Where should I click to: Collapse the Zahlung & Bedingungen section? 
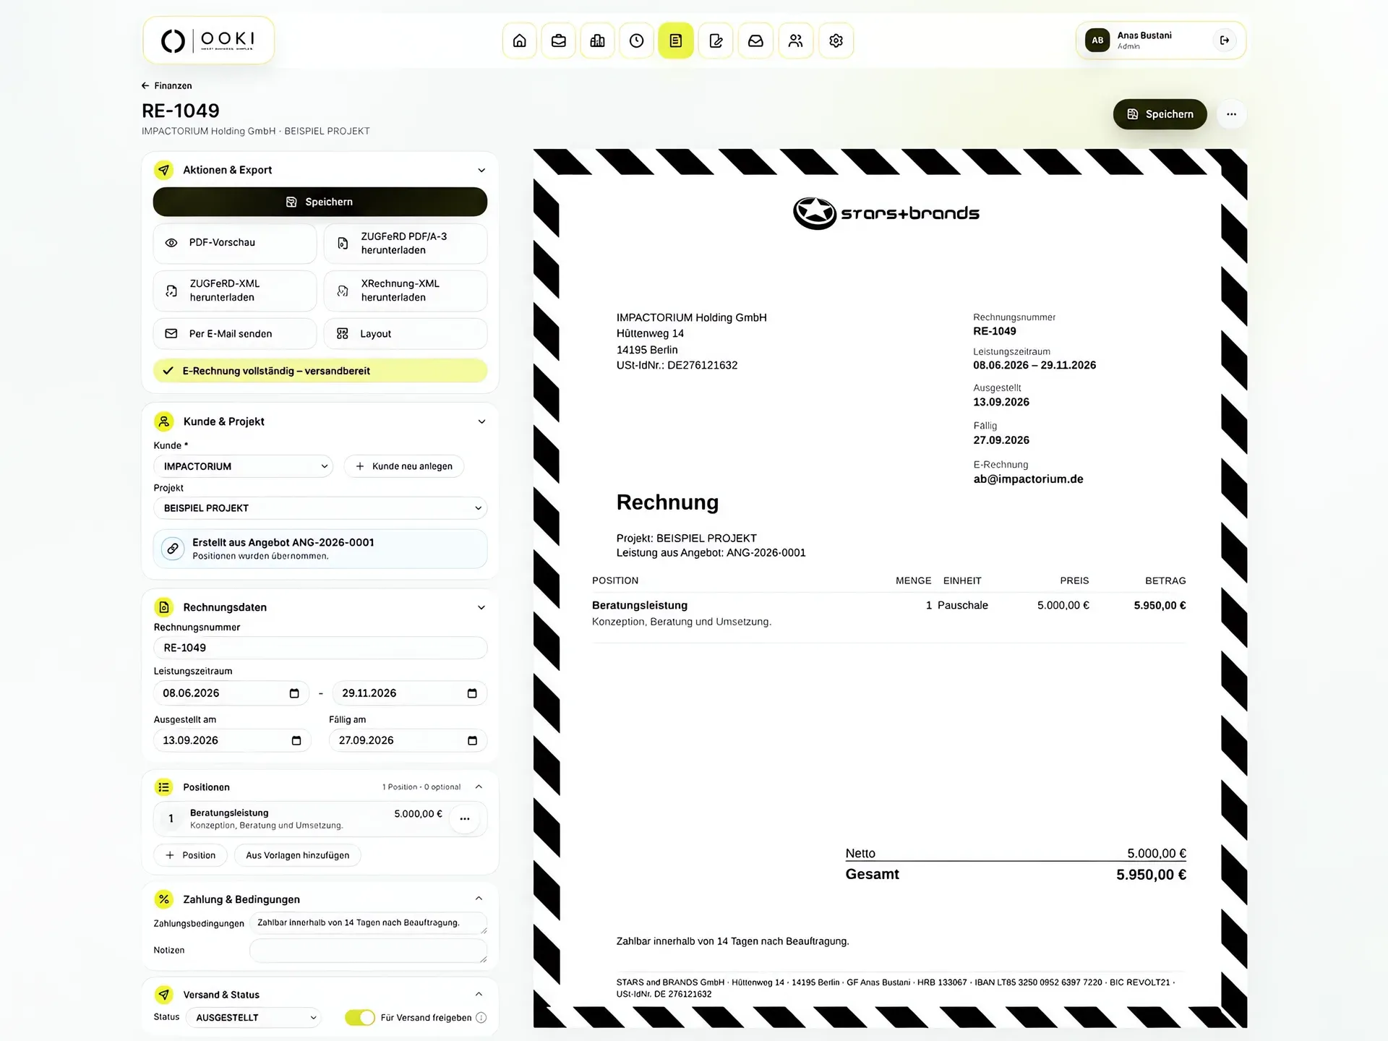tap(479, 899)
